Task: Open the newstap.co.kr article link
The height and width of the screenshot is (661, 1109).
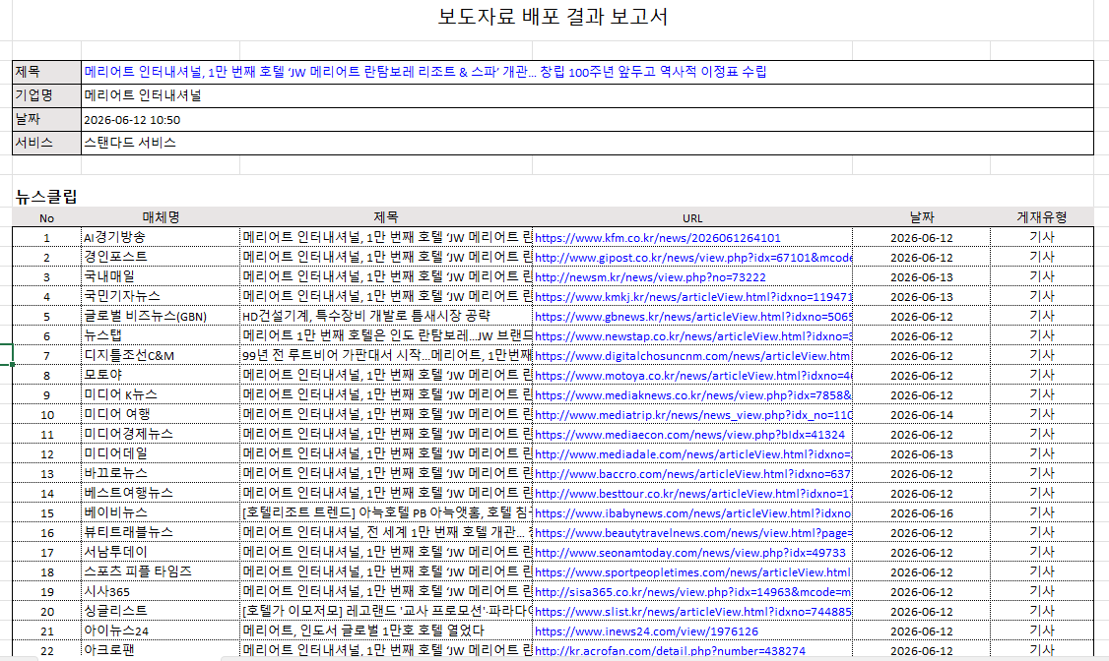Action: tap(693, 336)
